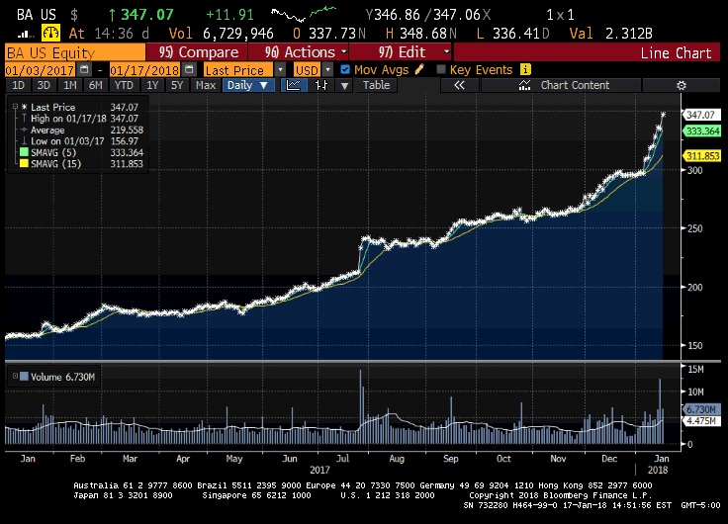The image size is (728, 524).
Task: Click the Volume legend color swatch
Action: click(x=24, y=376)
